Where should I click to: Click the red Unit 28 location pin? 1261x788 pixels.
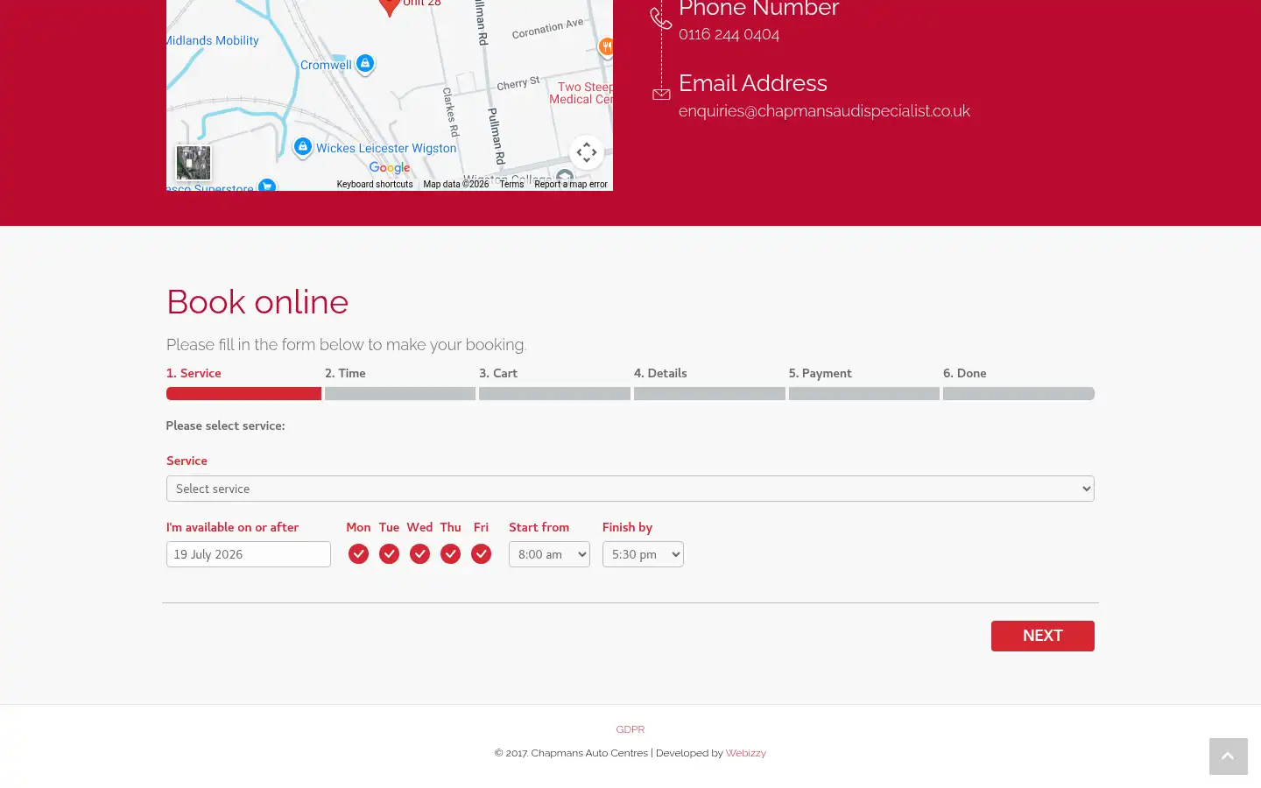coord(390,7)
